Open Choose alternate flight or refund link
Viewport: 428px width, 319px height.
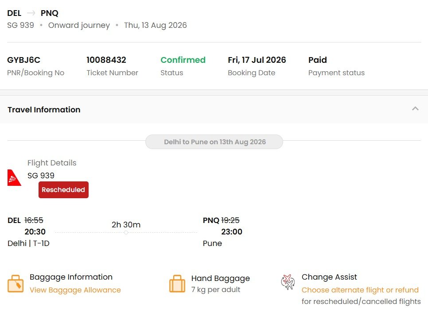click(x=360, y=290)
